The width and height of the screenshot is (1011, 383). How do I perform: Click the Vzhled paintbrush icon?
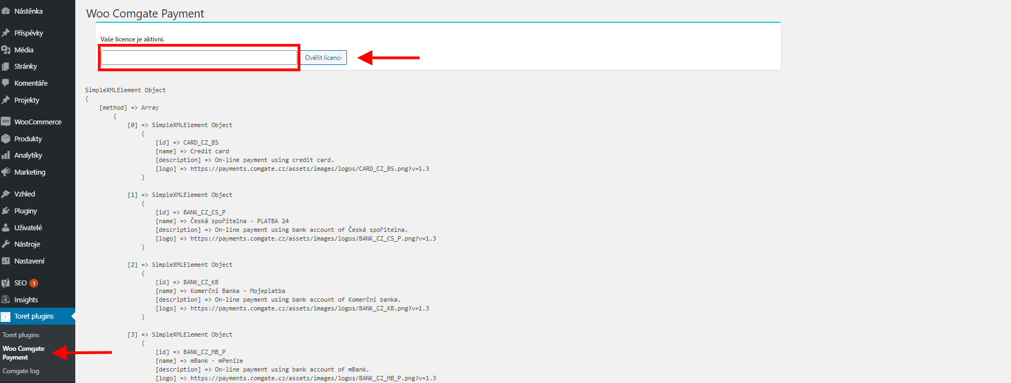[x=5, y=194]
